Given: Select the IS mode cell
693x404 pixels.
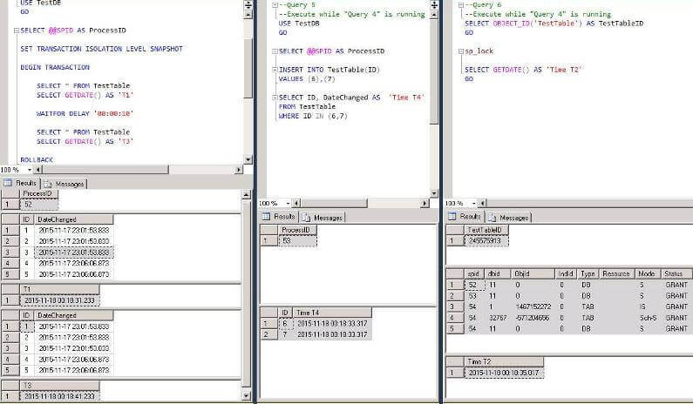Looking at the screenshot, I should pyautogui.click(x=648, y=306).
